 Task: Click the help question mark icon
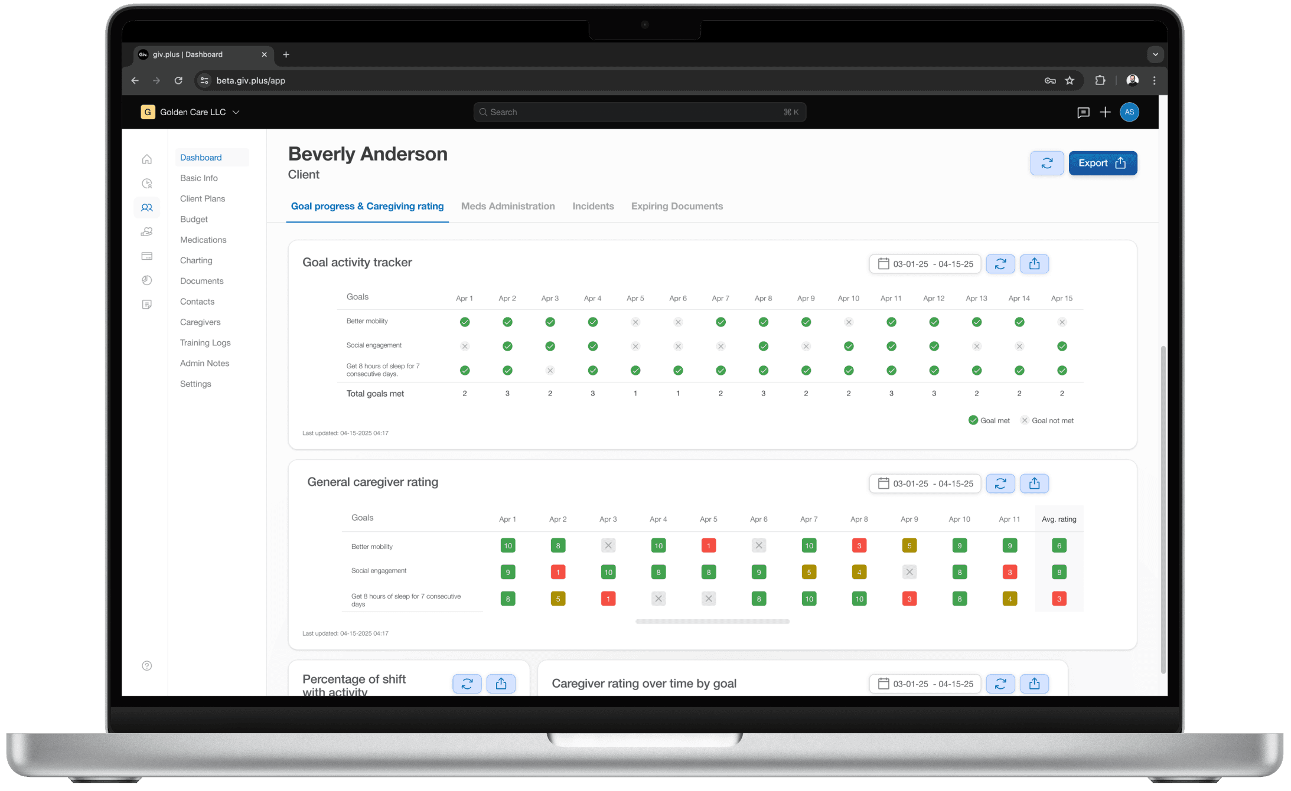[147, 666]
